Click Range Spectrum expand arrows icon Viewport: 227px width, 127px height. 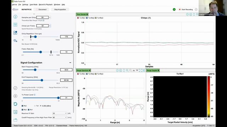140,71
